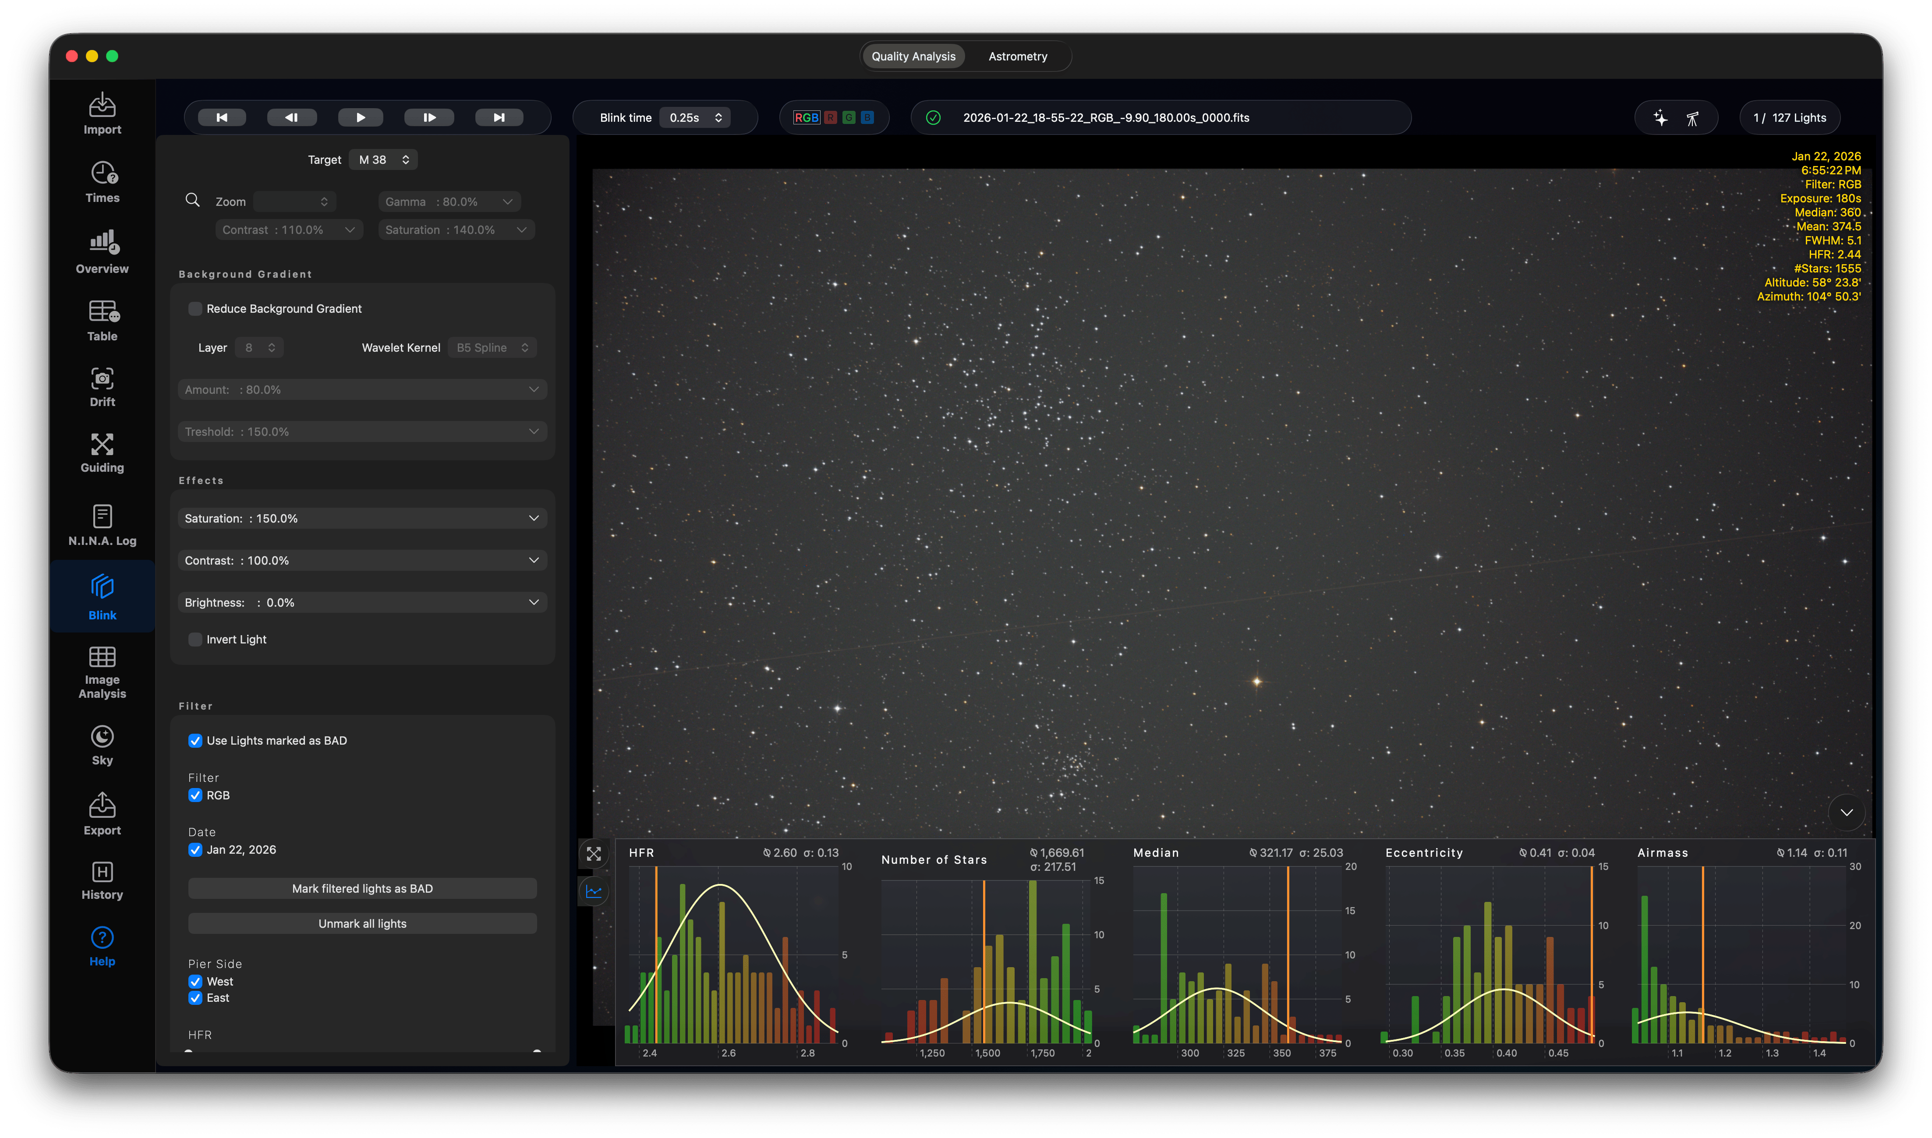This screenshot has height=1138, width=1932.
Task: Open the Target M 38 dropdown
Action: [383, 159]
